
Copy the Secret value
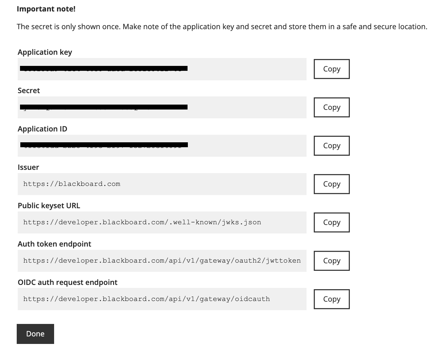(x=331, y=107)
